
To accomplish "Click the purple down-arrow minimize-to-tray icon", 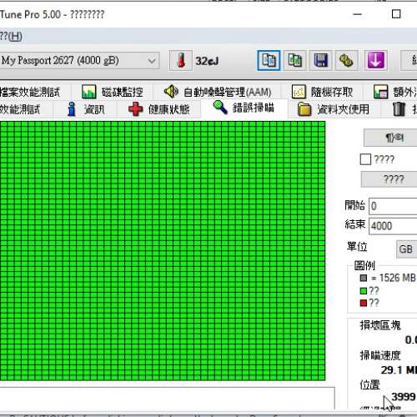I will coord(376,60).
